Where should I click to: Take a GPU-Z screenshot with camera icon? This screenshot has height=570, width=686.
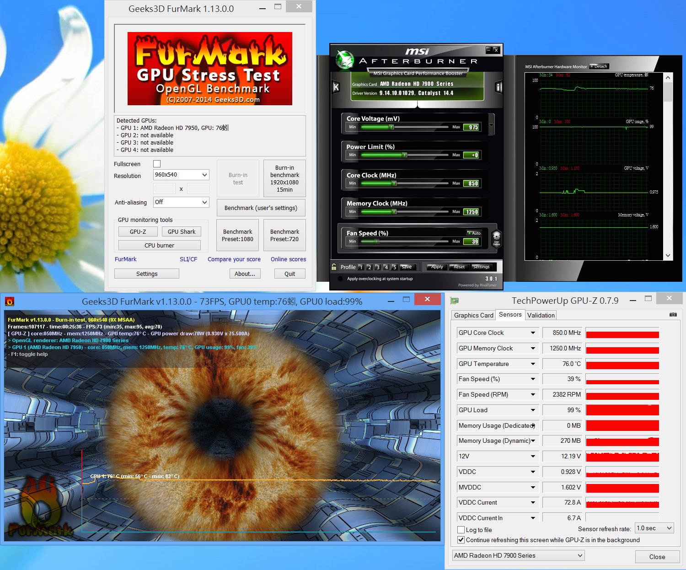(673, 315)
